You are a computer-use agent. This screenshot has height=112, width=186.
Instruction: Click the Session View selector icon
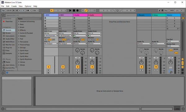(183, 18)
